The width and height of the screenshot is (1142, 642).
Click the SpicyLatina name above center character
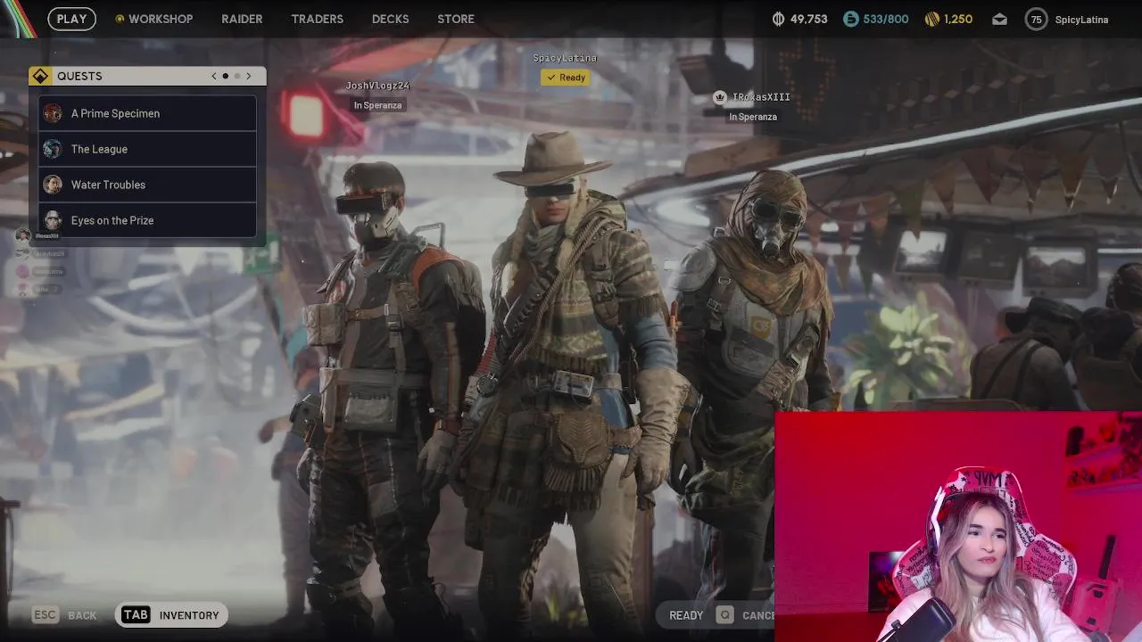pyautogui.click(x=565, y=58)
